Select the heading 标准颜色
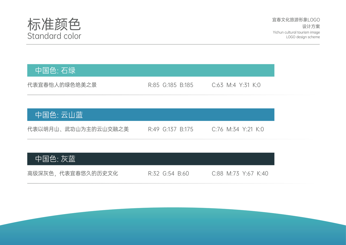346x245 pixels. (54, 24)
